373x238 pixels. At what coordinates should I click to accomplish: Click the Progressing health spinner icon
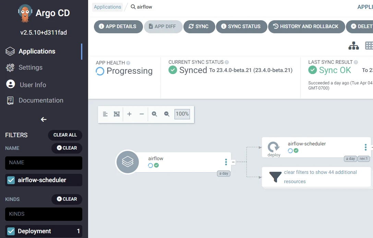(100, 71)
